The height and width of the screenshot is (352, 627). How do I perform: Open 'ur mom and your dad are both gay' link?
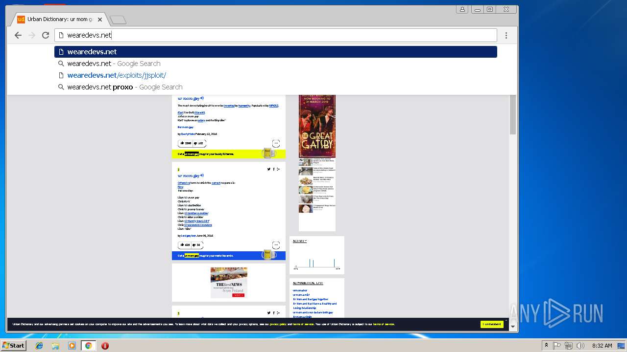[x=313, y=312]
